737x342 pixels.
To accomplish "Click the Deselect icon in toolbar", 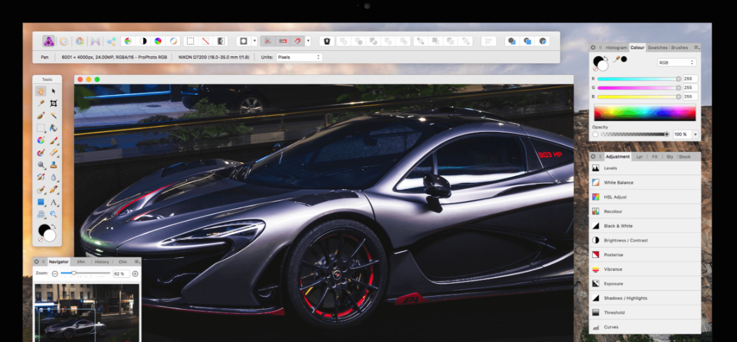I will tap(205, 41).
